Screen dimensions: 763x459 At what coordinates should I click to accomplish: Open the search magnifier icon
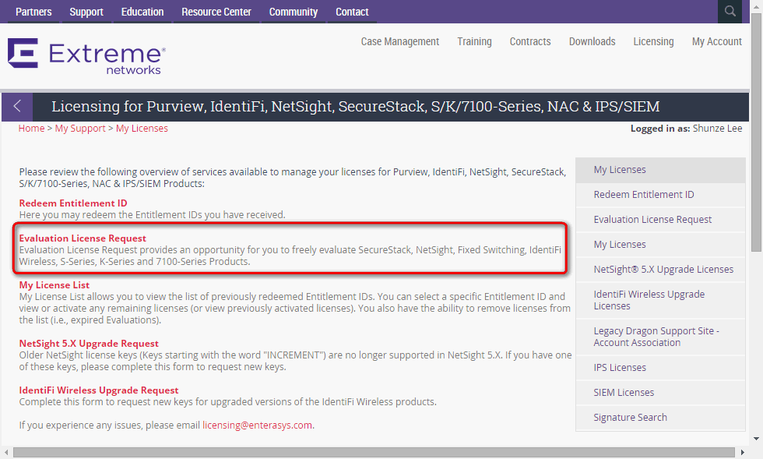tap(730, 11)
